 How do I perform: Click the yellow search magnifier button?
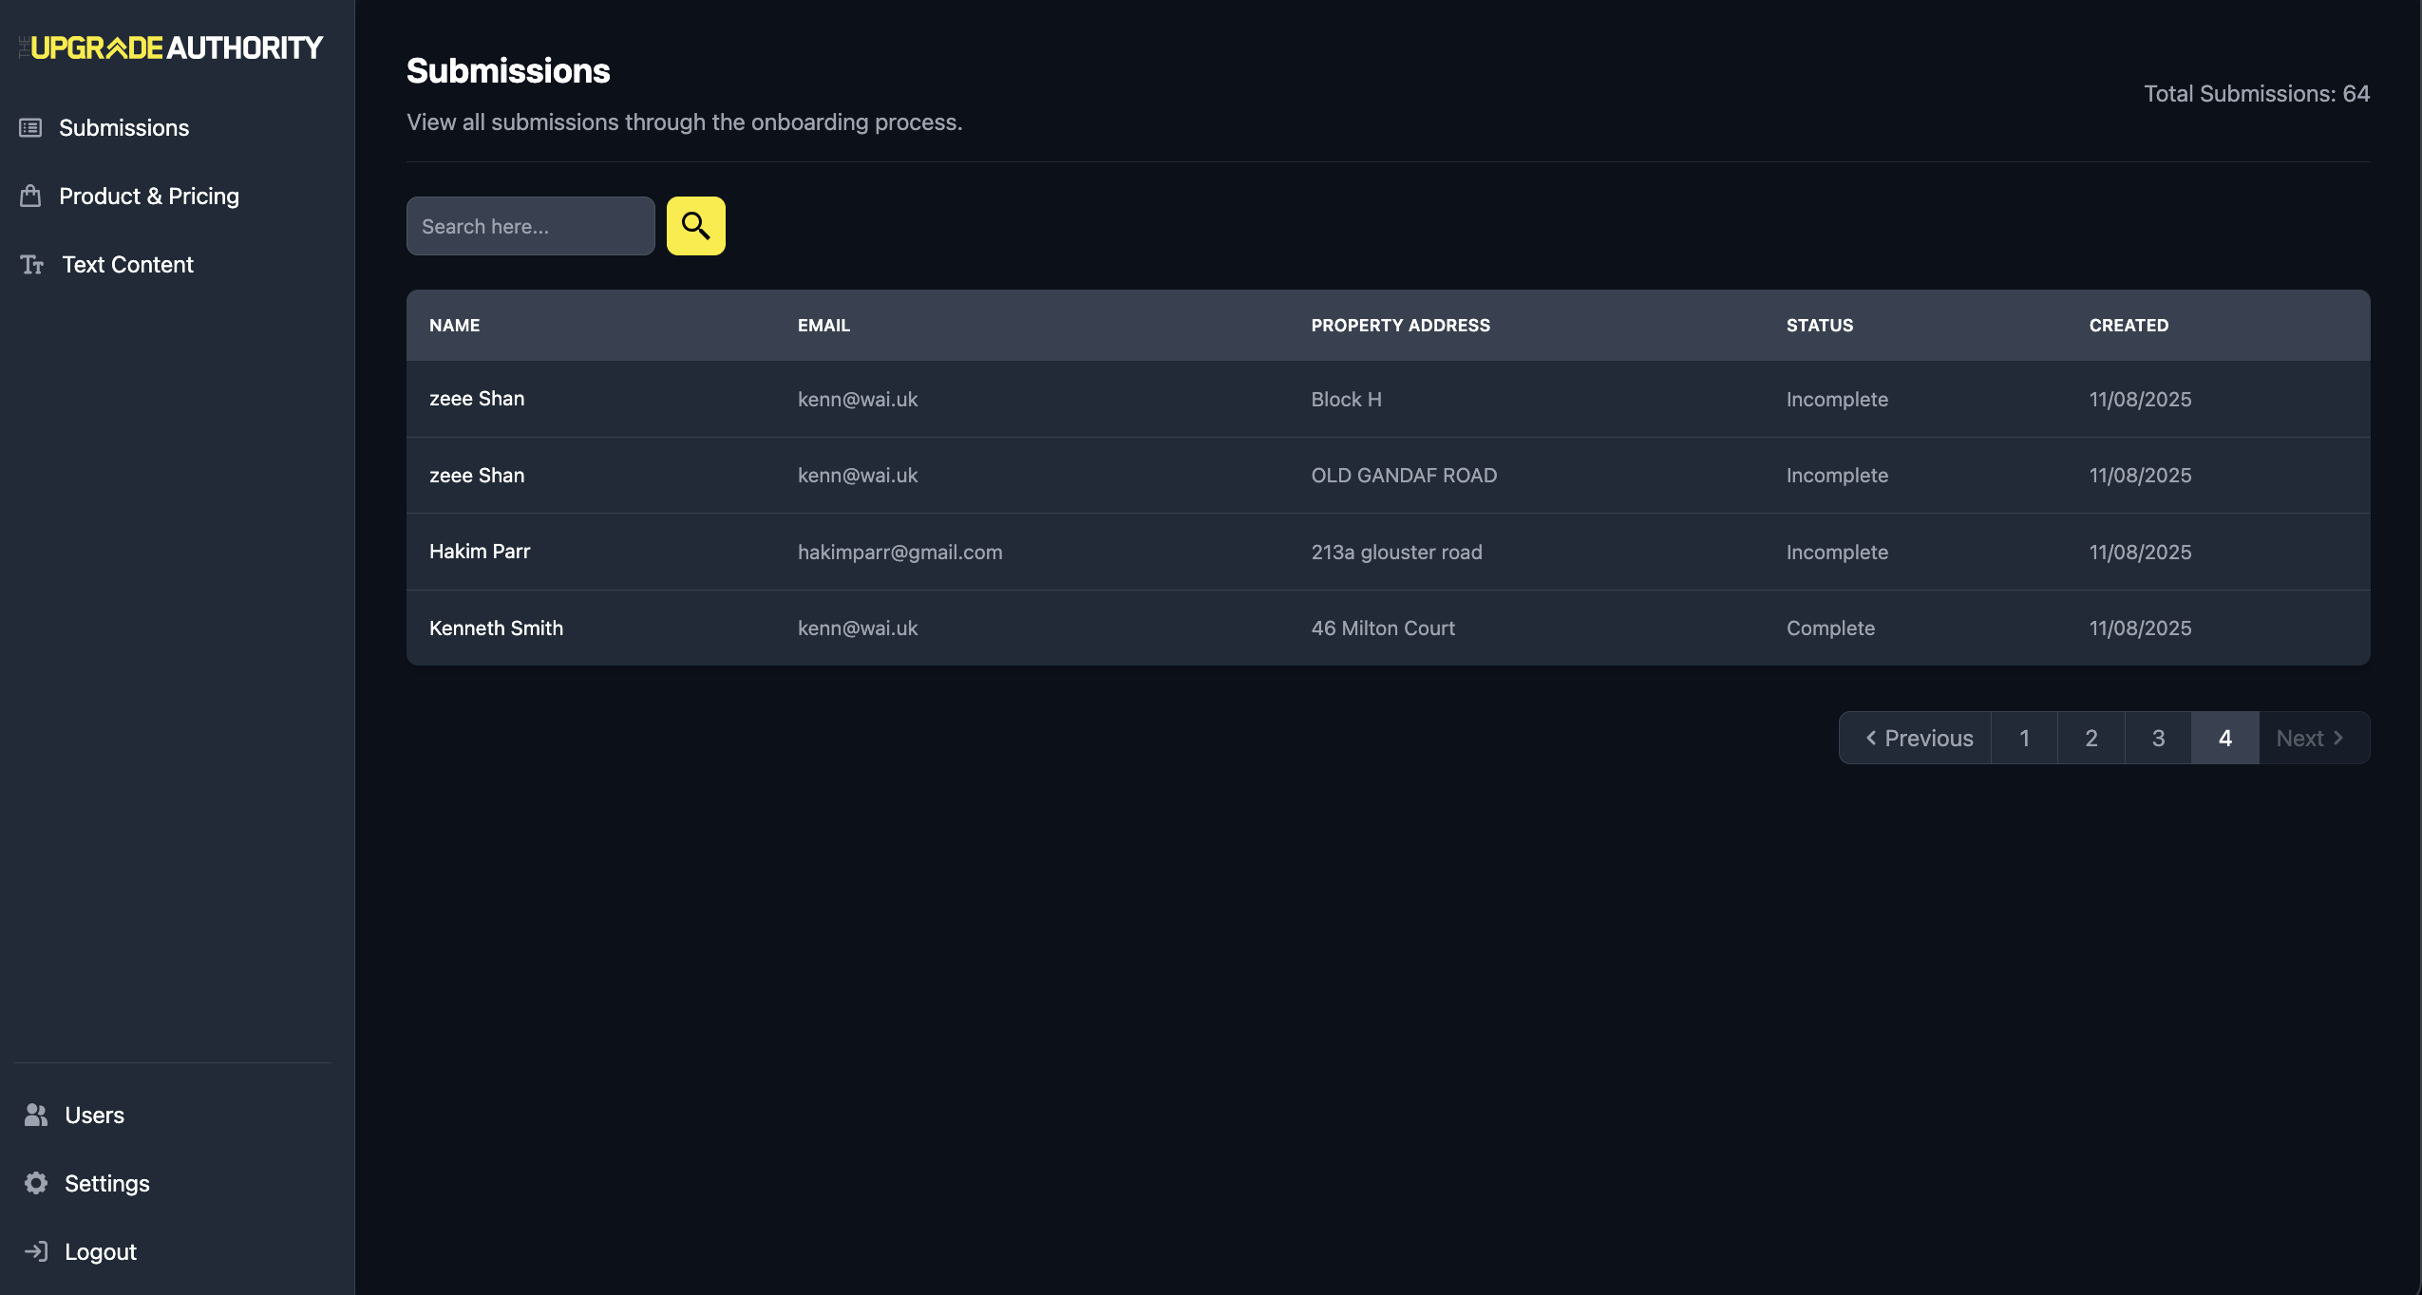[695, 226]
